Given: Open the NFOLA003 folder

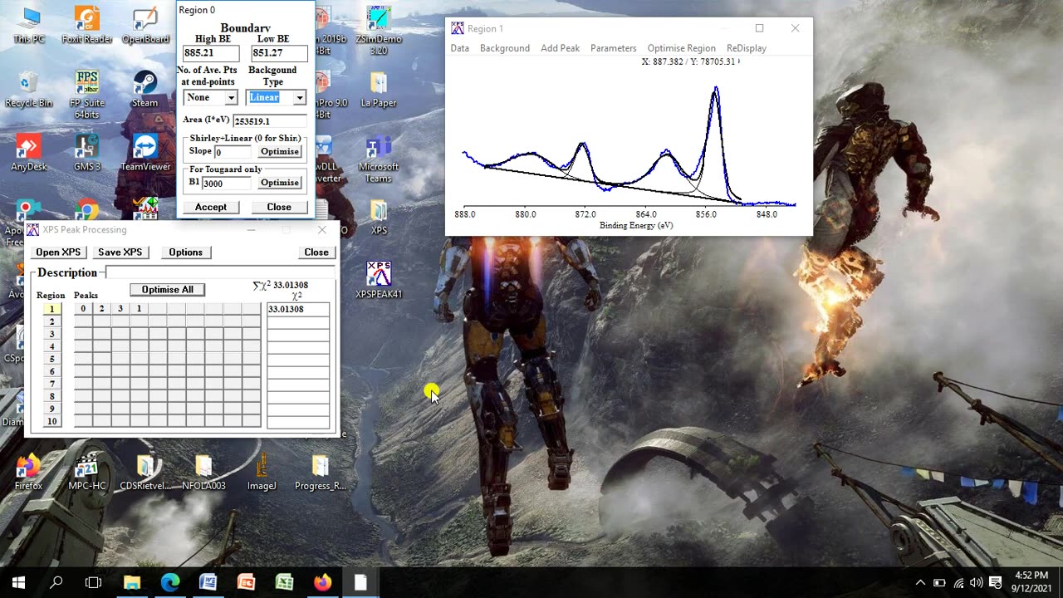Looking at the screenshot, I should coord(203,472).
